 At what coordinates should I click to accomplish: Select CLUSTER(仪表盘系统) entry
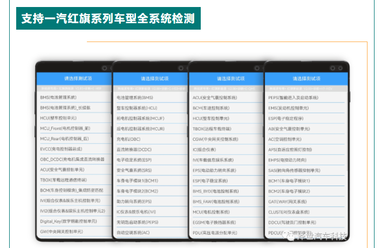(x=305, y=212)
